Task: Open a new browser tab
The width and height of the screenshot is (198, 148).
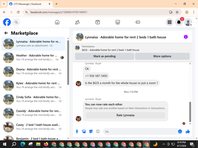Action: pos(56,4)
